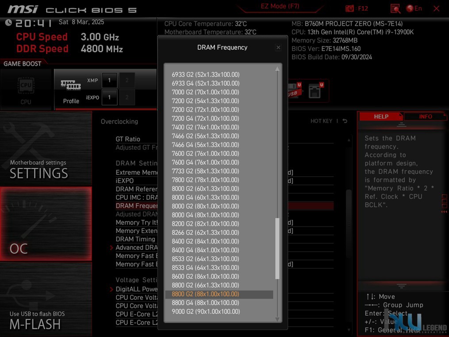Viewport: 449px width, 337px height.
Task: Open Extreme Memory Profile setting
Action: coord(137,172)
